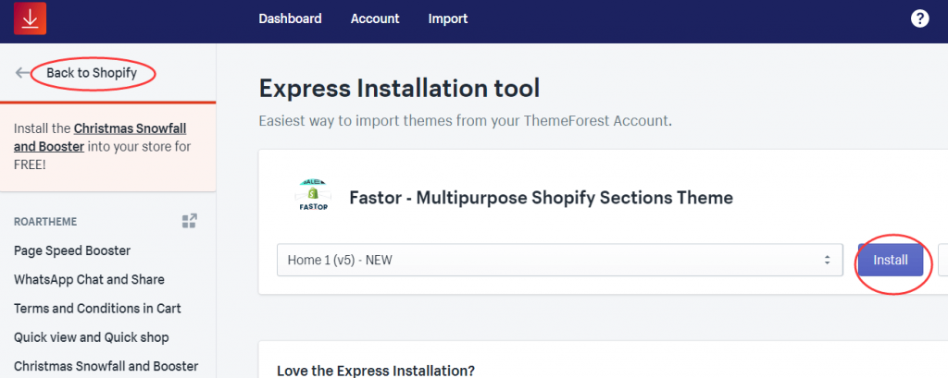Click the up-down arrows on the demo selector
This screenshot has width=948, height=378.
827,261
